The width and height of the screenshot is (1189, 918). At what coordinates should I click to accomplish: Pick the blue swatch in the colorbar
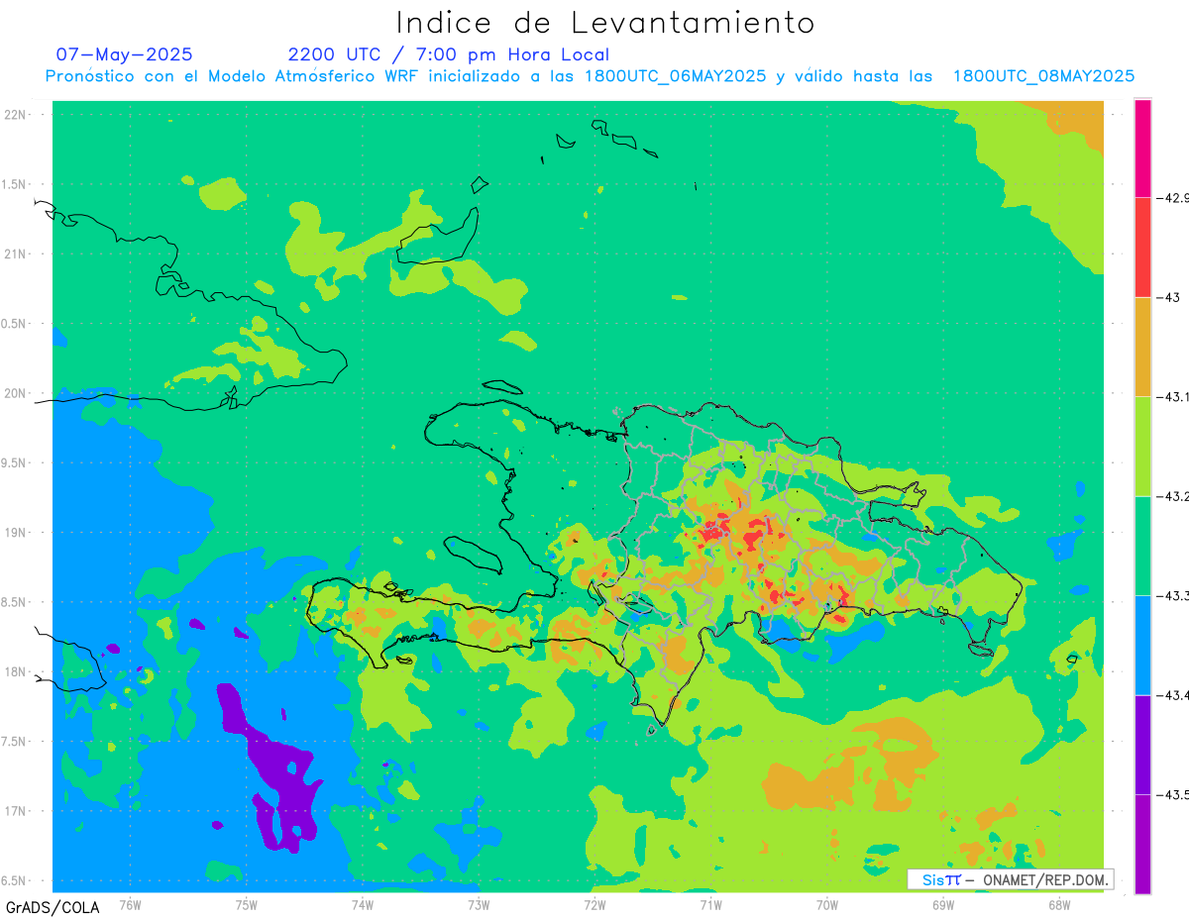1142,645
